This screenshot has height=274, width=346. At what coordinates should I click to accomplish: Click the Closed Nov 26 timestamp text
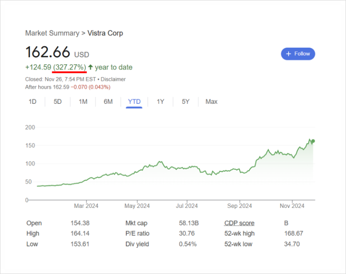click(61, 79)
